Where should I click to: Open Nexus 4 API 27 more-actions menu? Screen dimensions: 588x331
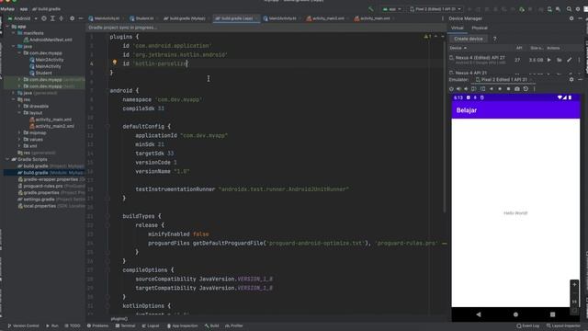pyautogui.click(x=579, y=60)
